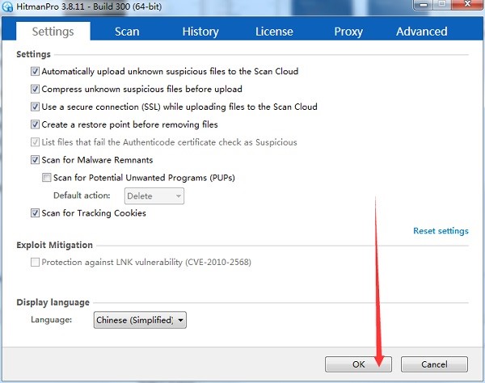Select the Proxy tab
The height and width of the screenshot is (383, 485).
[348, 32]
